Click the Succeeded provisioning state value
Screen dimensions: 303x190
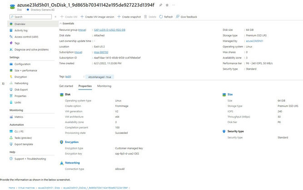pos(121,133)
